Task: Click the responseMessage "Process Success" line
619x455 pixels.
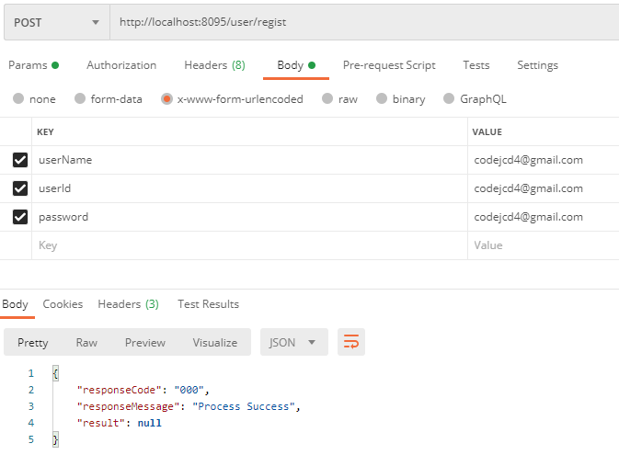Action: [x=189, y=406]
